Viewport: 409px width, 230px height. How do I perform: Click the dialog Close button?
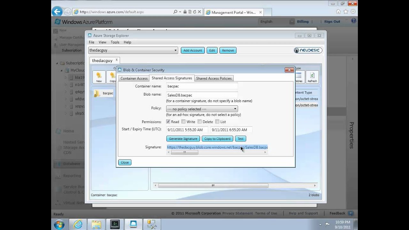tap(125, 162)
